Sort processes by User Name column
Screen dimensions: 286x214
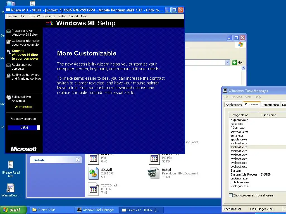272,115
